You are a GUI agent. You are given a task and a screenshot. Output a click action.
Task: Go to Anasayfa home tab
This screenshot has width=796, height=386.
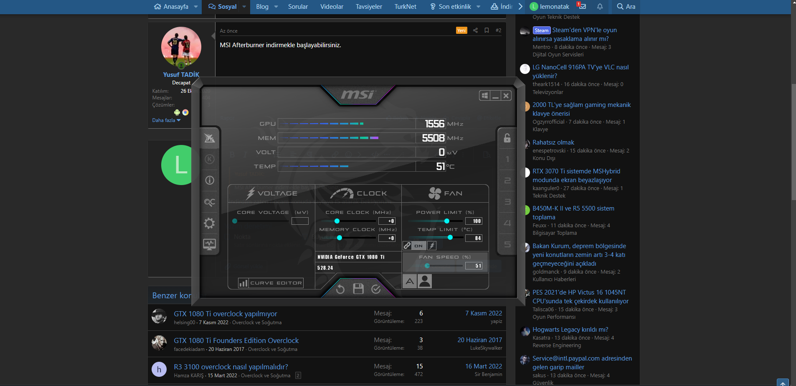[x=171, y=7]
